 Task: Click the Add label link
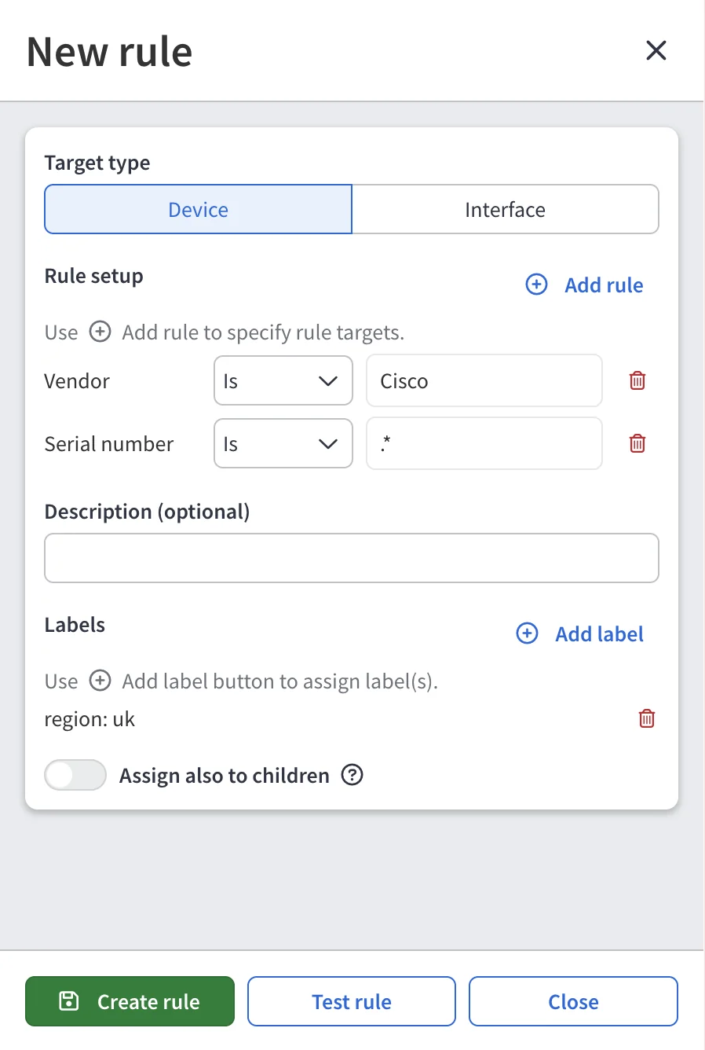(x=599, y=633)
